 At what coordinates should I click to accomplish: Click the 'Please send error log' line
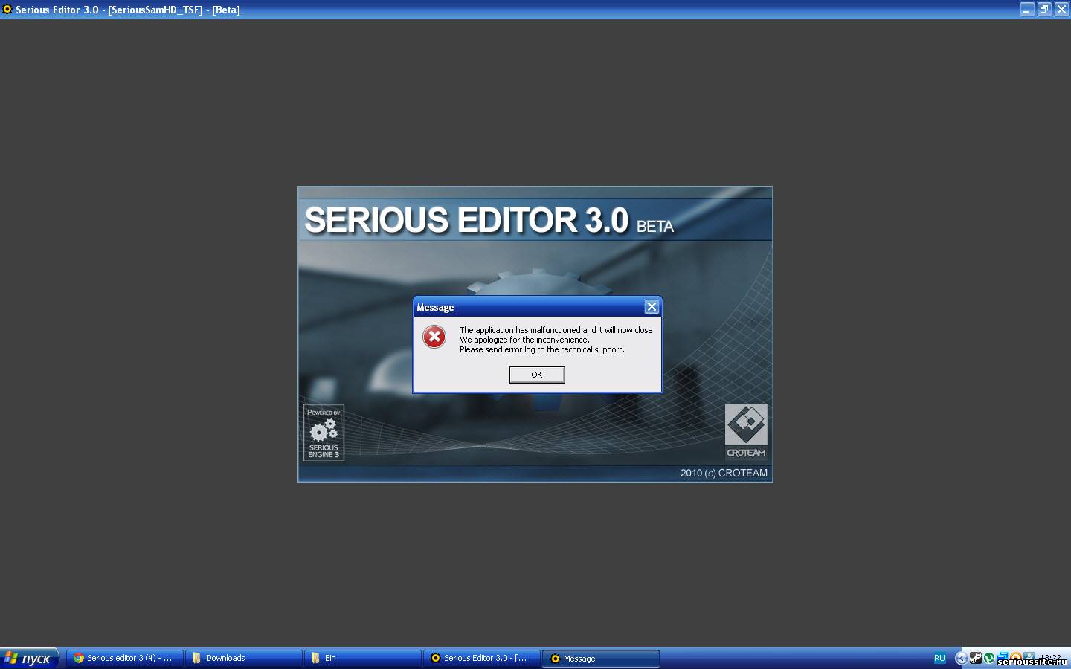pos(542,349)
